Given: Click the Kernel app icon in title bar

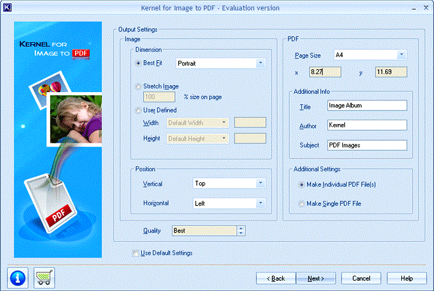Looking at the screenshot, I should (x=7, y=8).
